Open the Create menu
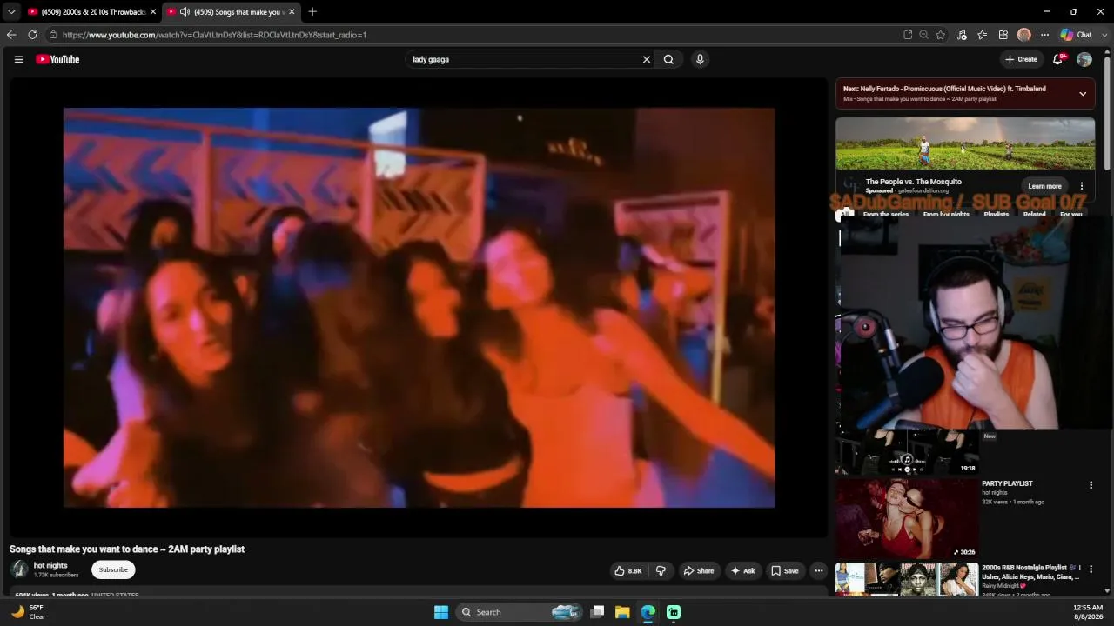Screen dimensions: 1114x626 tap(1021, 59)
